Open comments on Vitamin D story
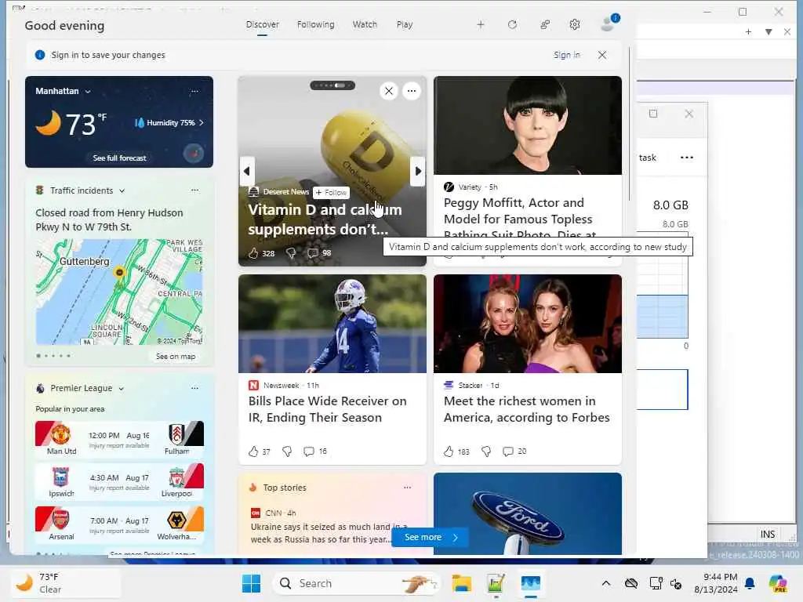The height and width of the screenshot is (602, 803). tap(318, 253)
